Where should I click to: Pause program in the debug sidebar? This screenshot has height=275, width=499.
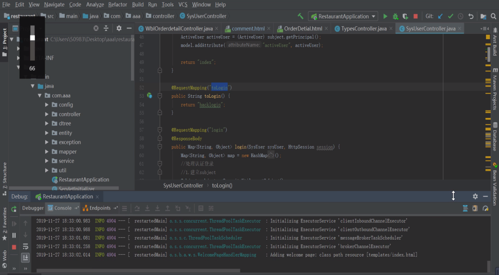click(x=14, y=235)
